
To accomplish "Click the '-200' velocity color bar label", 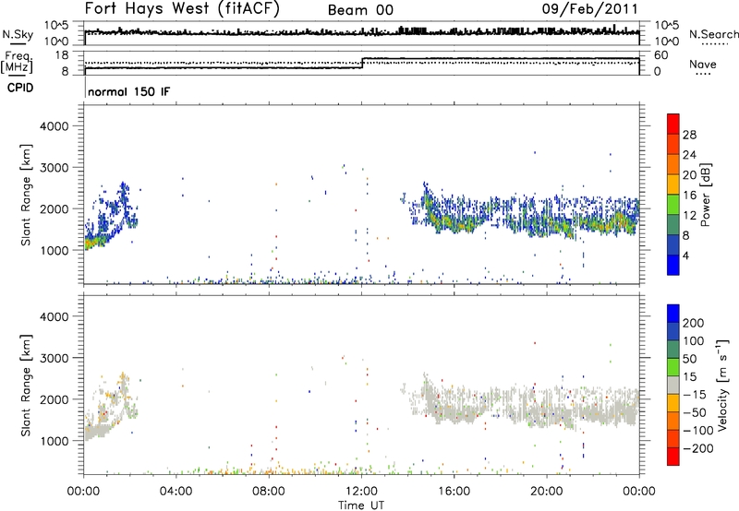I will click(x=698, y=448).
